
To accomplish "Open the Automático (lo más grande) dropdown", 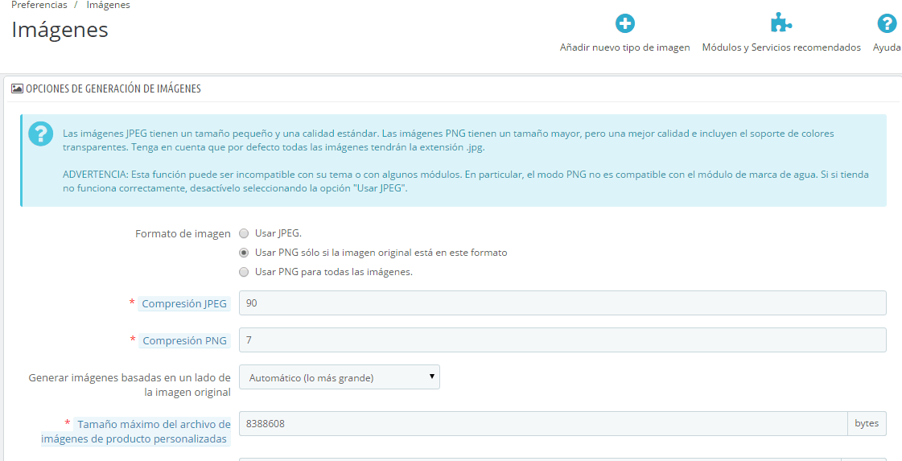I will point(340,377).
